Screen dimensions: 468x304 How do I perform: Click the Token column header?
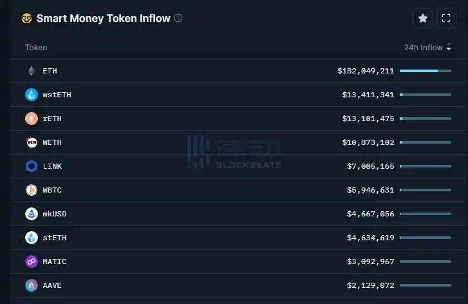[36, 48]
